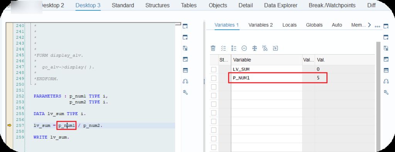Click '*FORM display_alv.' comment on line 245
Viewport: 395px width, 152px height.
(x=58, y=55)
